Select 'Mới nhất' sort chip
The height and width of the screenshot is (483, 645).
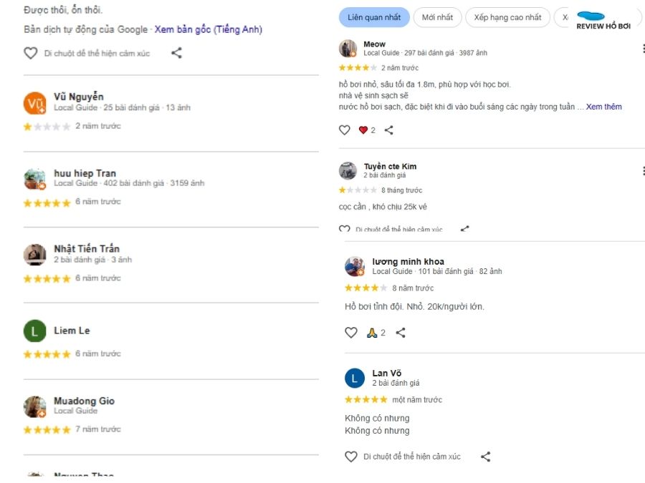coord(437,17)
